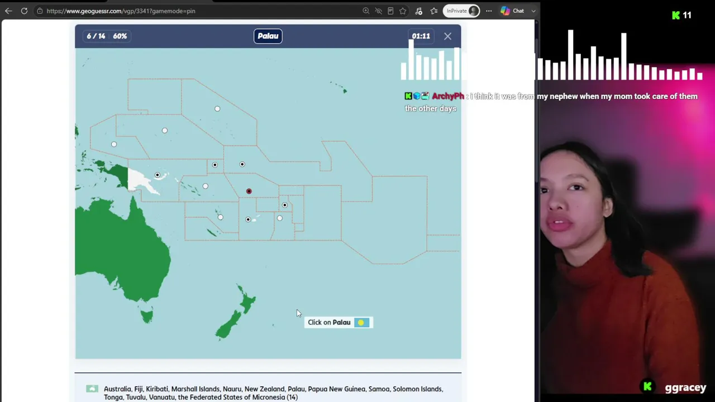Click the ArchyPh username in stream chat
715x402 pixels.
pos(448,97)
